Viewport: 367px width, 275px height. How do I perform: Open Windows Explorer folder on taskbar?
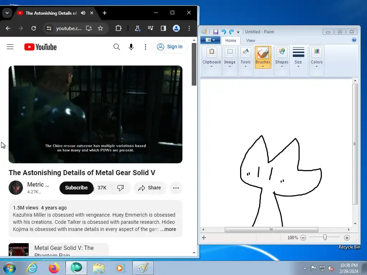(99, 268)
